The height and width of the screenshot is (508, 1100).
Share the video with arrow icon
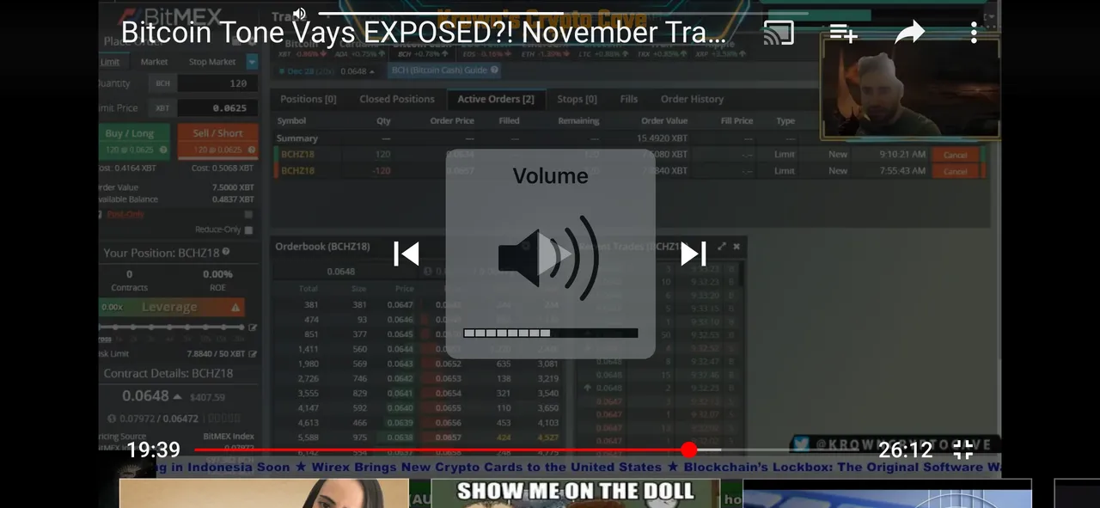pyautogui.click(x=909, y=33)
